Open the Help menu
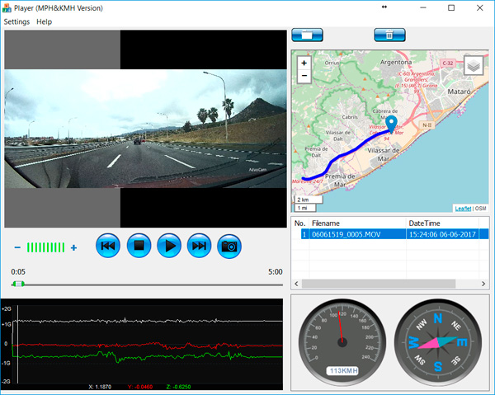 (45, 21)
